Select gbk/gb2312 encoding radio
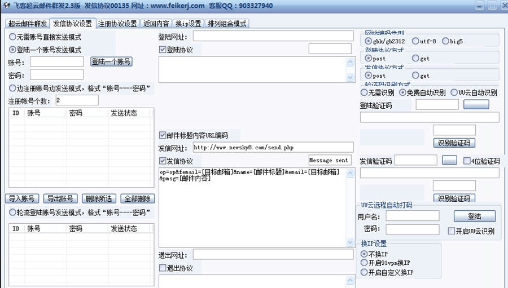 coord(384,41)
